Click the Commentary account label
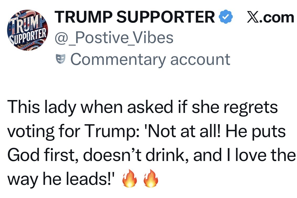 coord(150,60)
